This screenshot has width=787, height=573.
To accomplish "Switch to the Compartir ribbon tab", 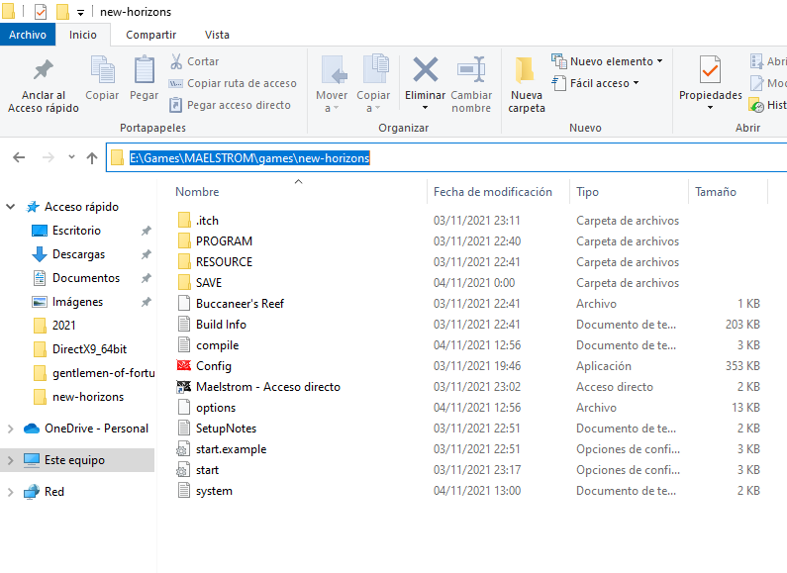I will pyautogui.click(x=150, y=35).
